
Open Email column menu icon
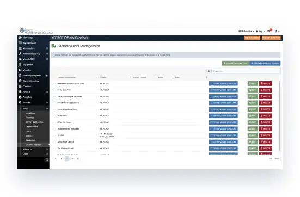pos(206,77)
